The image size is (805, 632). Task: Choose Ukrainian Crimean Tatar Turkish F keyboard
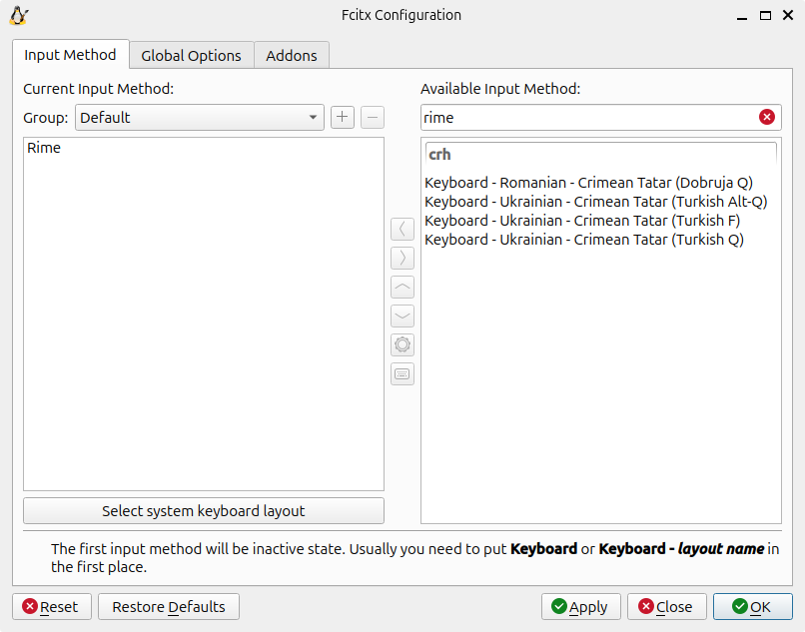582,221
